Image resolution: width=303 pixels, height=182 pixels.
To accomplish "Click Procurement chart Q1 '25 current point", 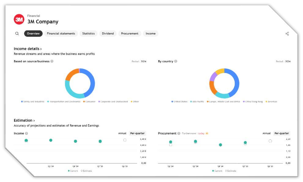I will click(x=245, y=143).
